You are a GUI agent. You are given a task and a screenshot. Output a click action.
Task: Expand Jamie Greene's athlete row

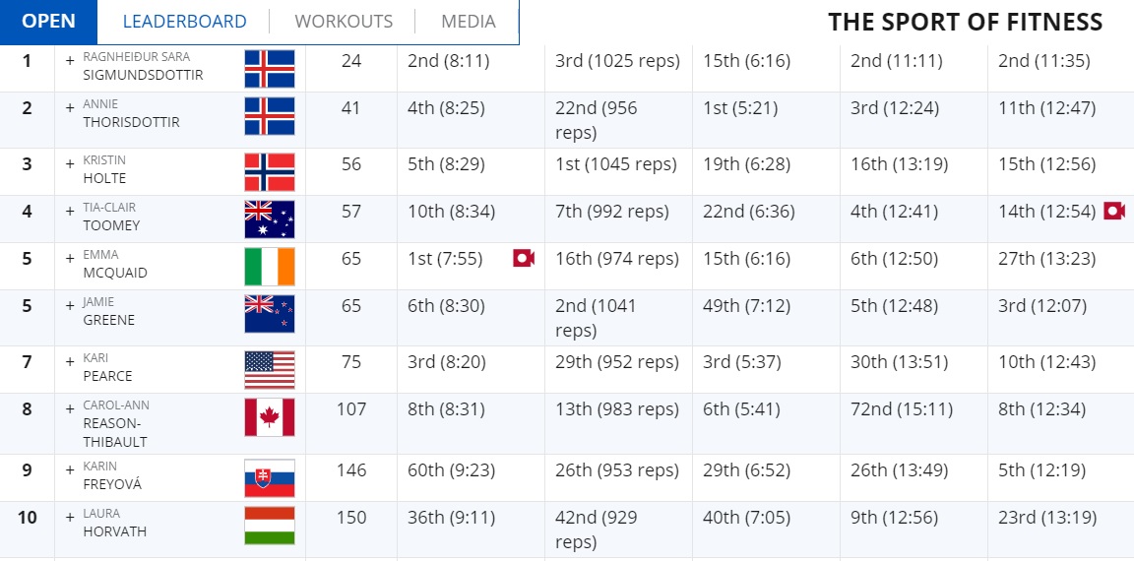70,305
